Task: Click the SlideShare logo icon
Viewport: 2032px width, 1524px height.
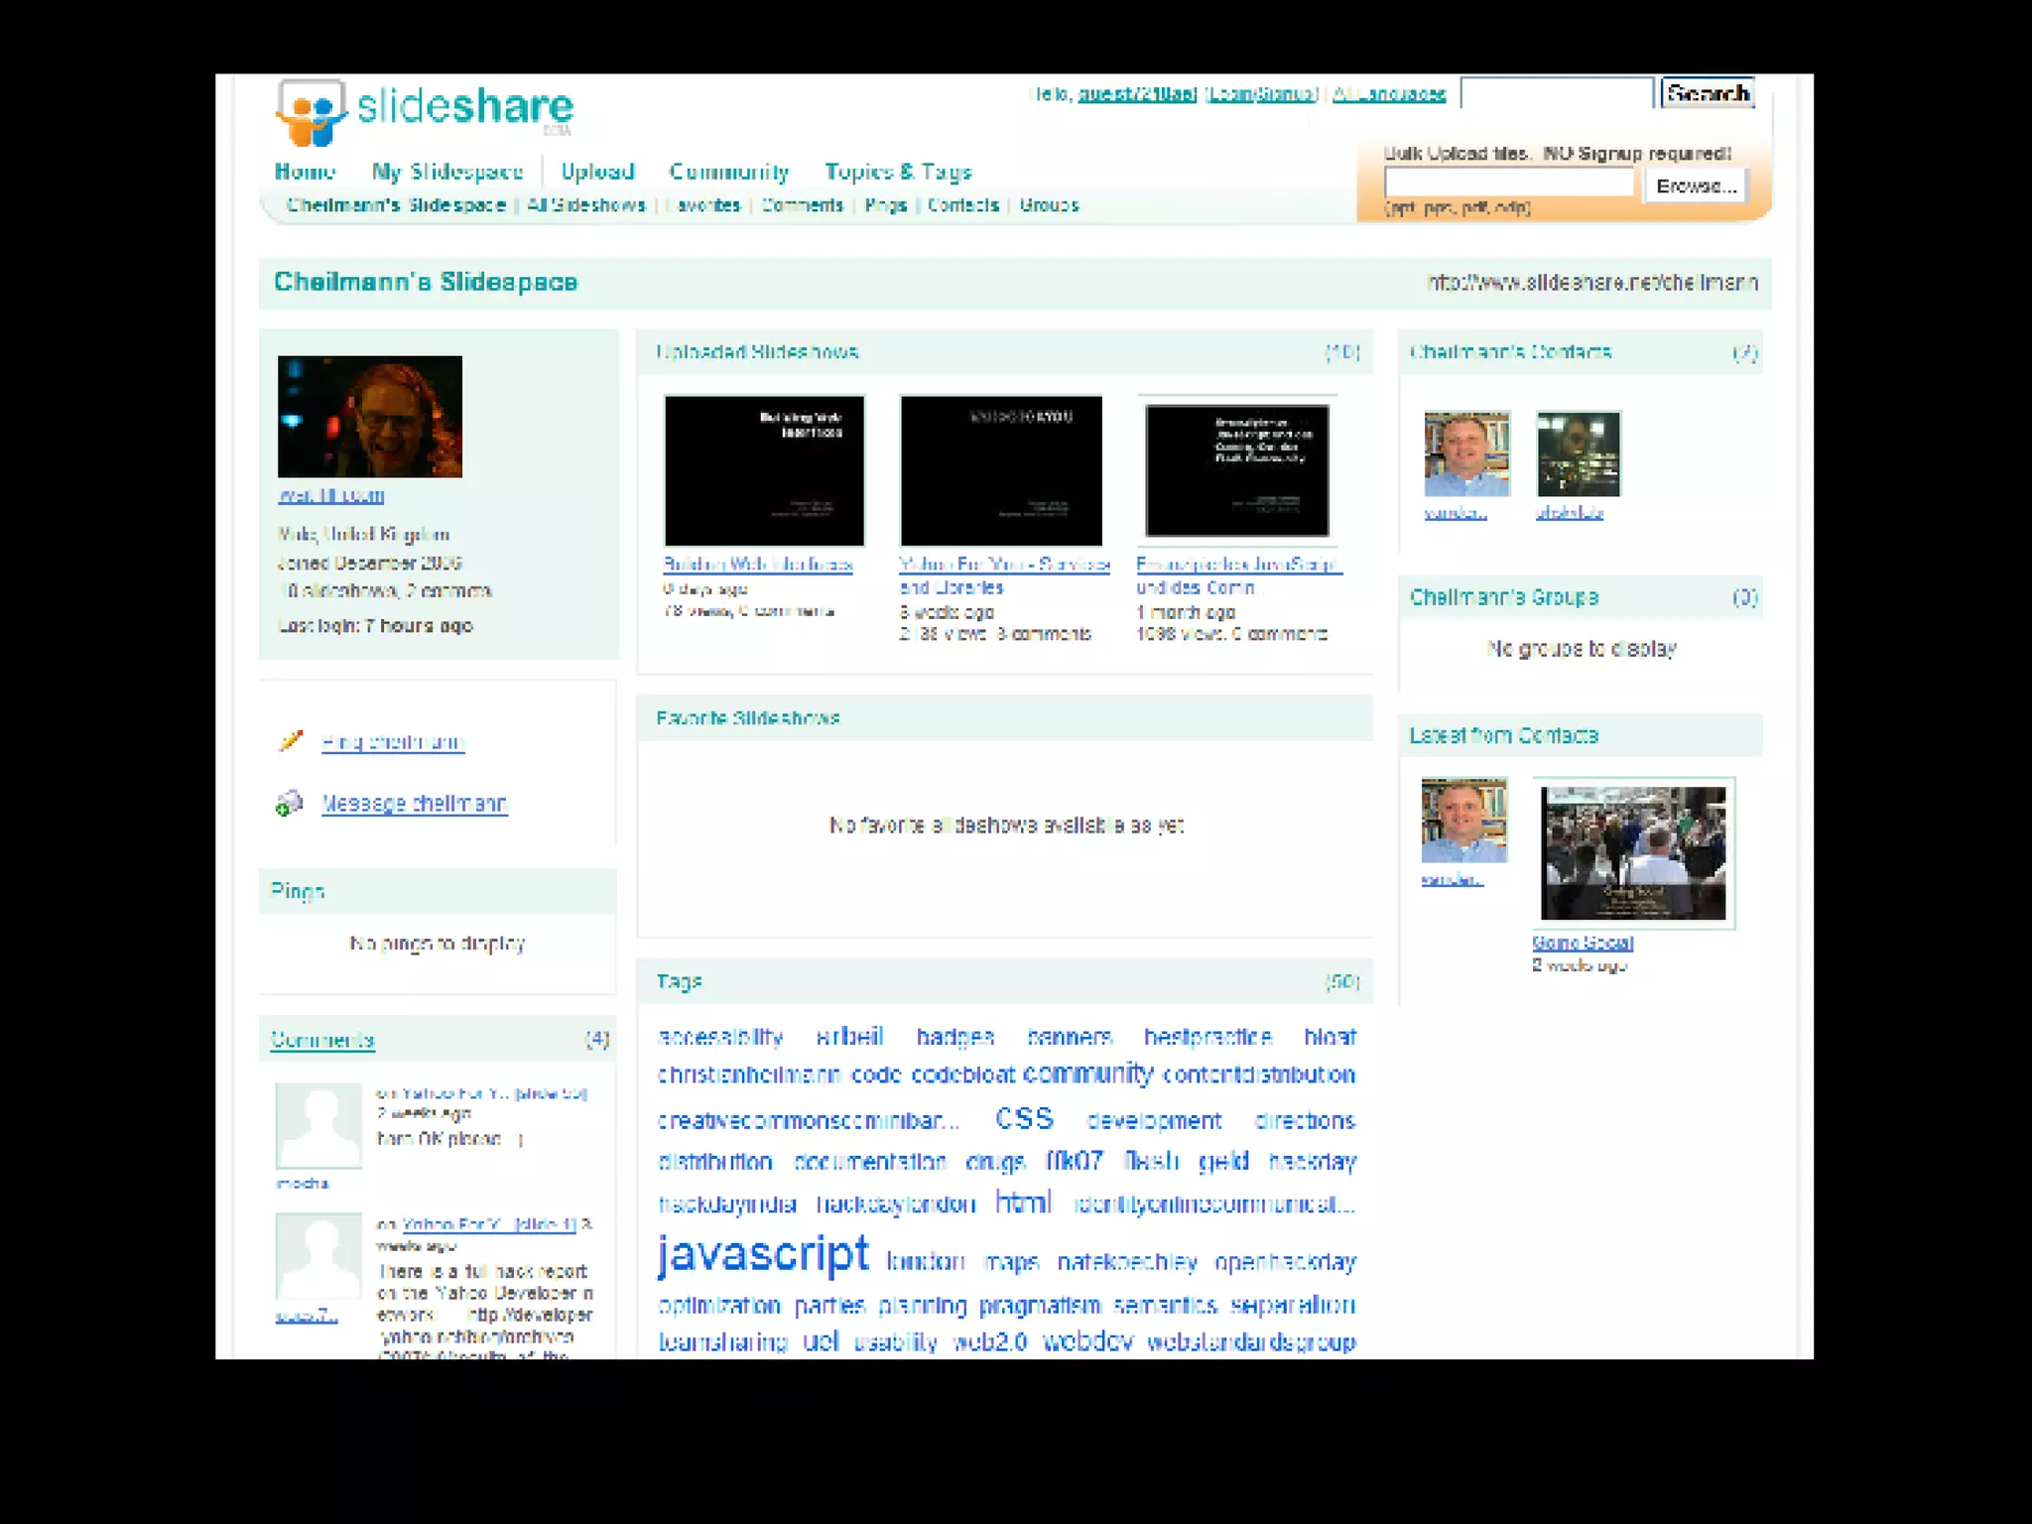Action: coord(312,111)
